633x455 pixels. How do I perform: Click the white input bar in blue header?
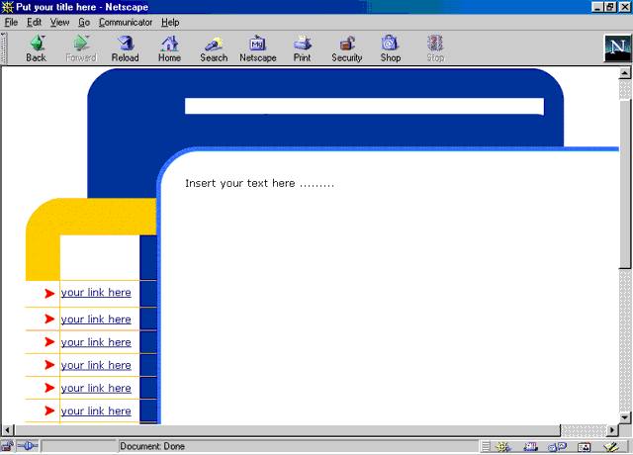click(x=364, y=107)
